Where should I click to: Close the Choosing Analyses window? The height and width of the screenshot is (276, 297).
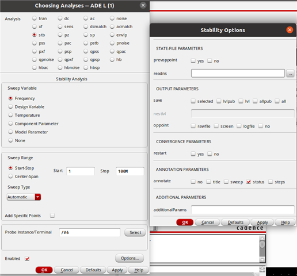[x=143, y=5]
